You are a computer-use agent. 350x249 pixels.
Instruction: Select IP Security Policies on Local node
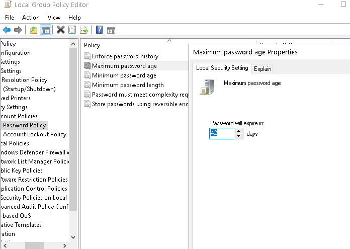tap(34, 198)
